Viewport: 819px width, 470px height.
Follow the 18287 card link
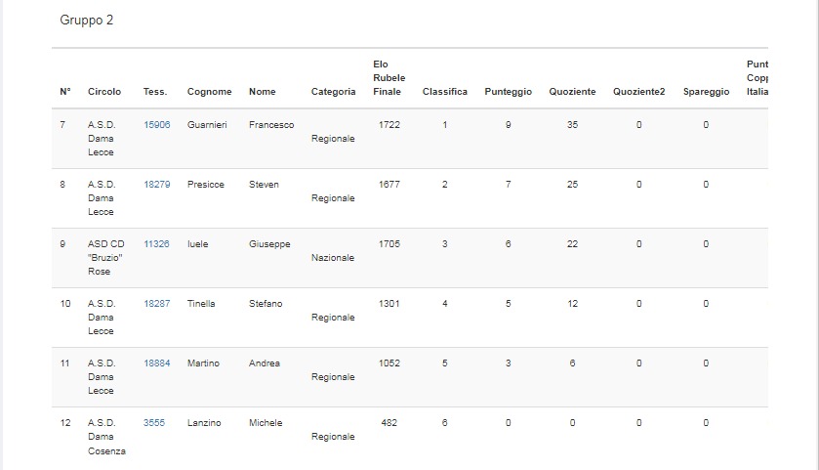[156, 304]
